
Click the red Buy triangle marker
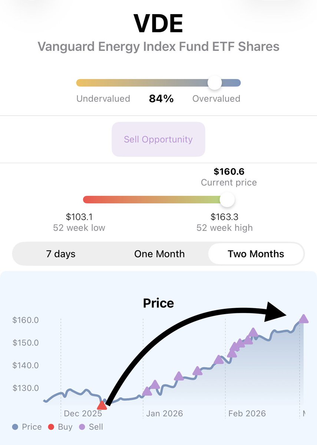point(102,405)
